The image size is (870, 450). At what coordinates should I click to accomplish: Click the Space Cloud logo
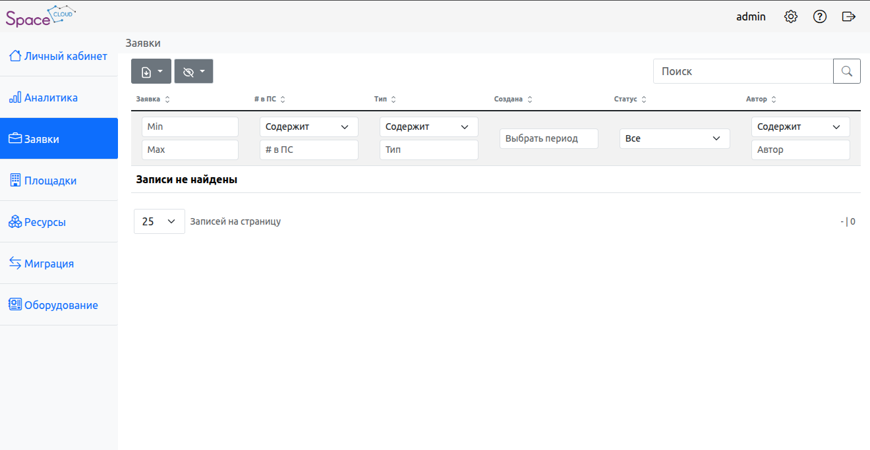40,16
